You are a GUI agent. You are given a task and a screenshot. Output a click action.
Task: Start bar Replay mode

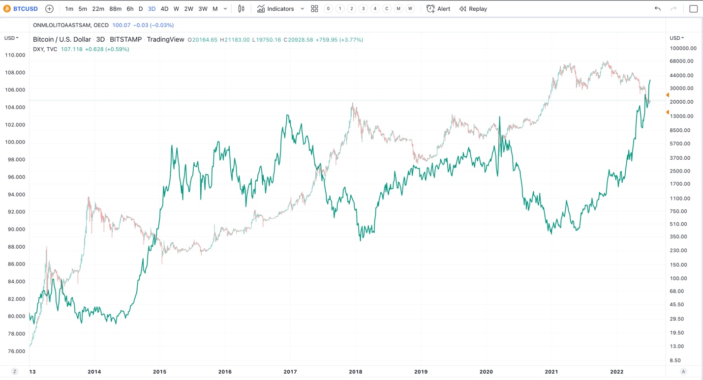coord(473,9)
